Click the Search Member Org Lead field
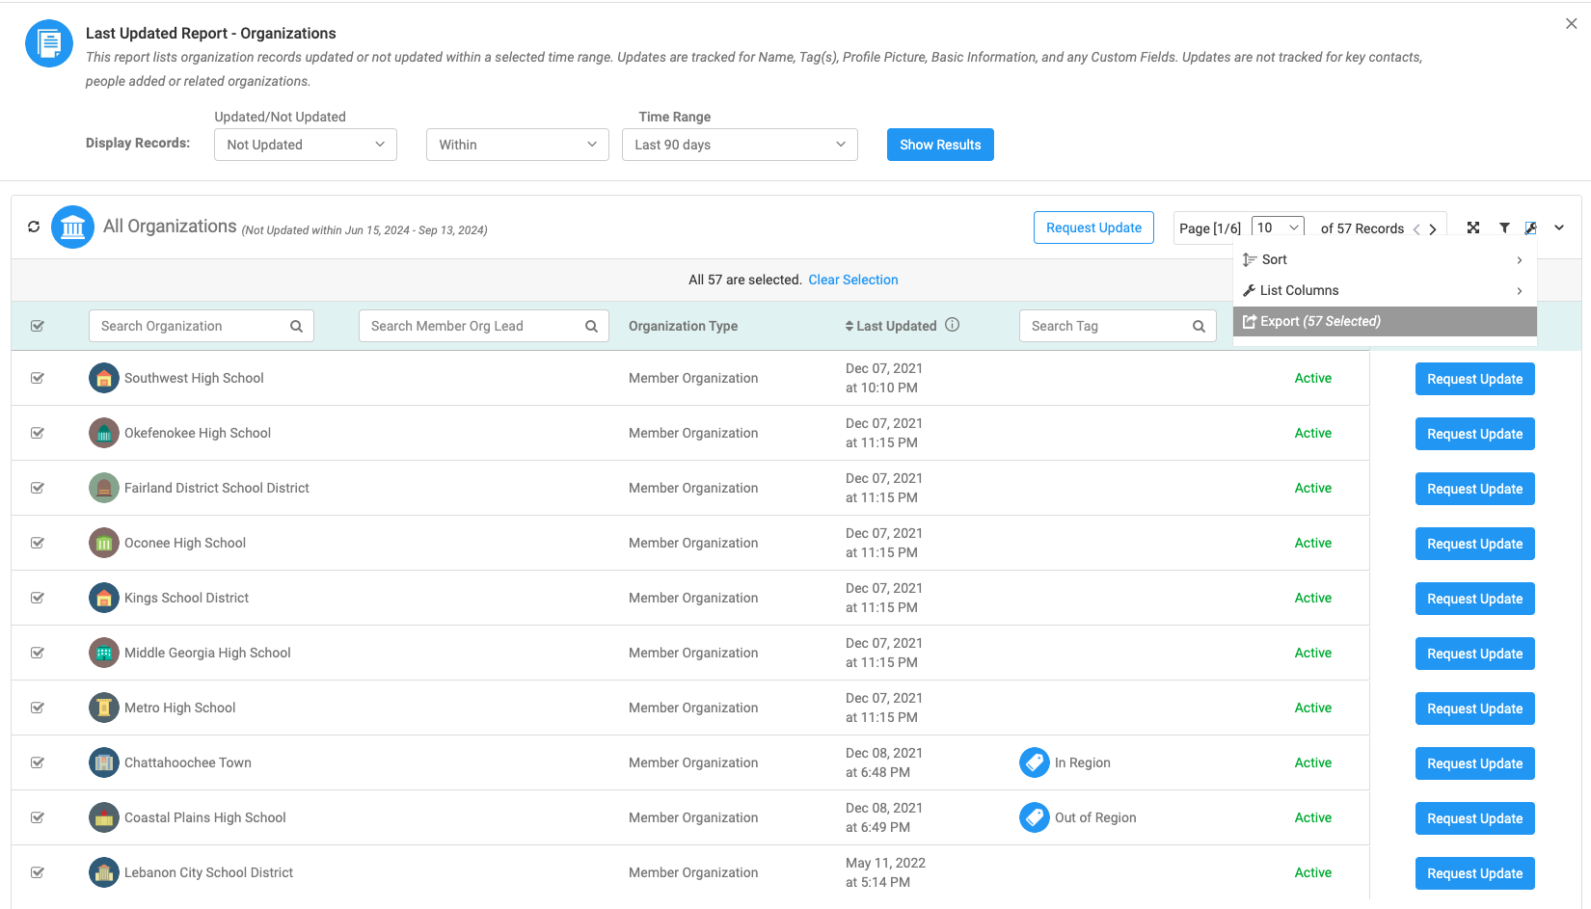Image resolution: width=1591 pixels, height=909 pixels. 483,326
